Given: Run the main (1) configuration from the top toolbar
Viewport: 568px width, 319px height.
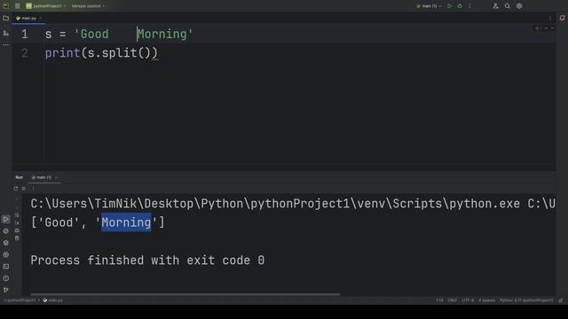Looking at the screenshot, I should (450, 6).
